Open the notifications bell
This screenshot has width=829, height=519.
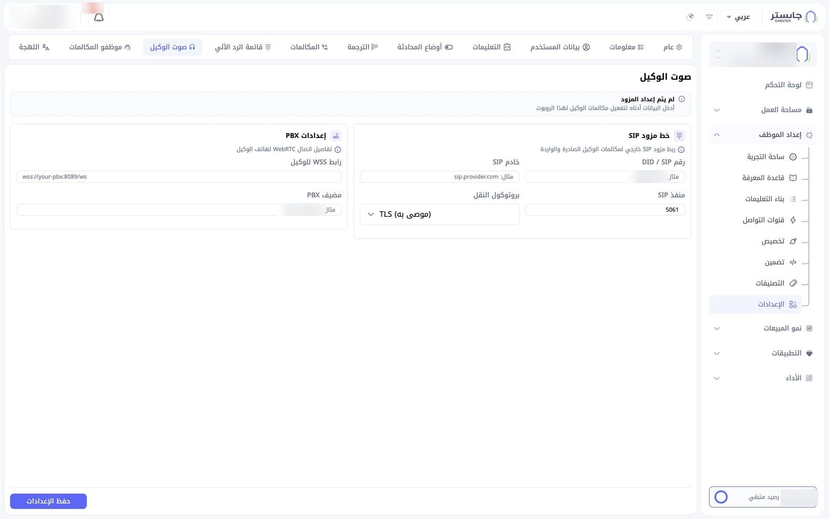(x=98, y=17)
